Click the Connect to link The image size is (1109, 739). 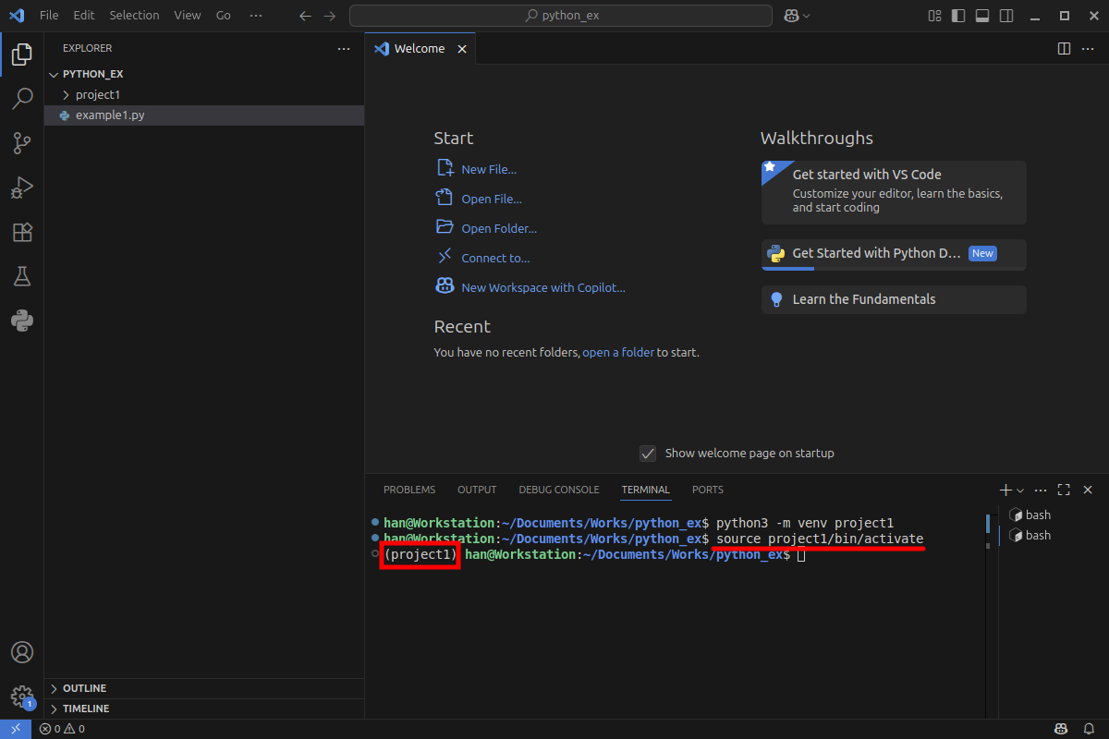[495, 258]
